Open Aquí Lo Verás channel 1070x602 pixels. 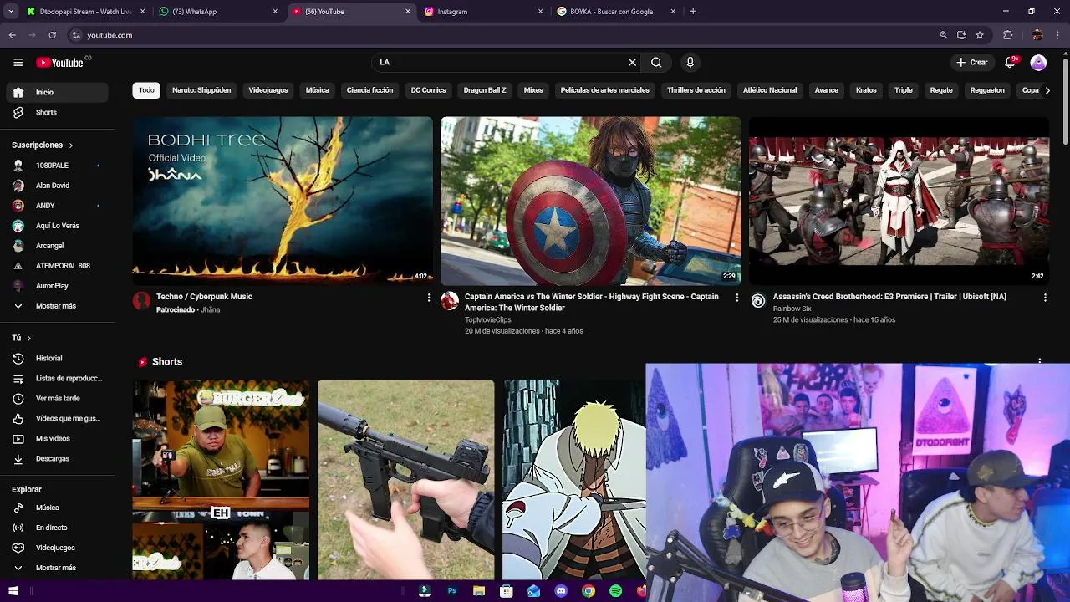point(56,226)
